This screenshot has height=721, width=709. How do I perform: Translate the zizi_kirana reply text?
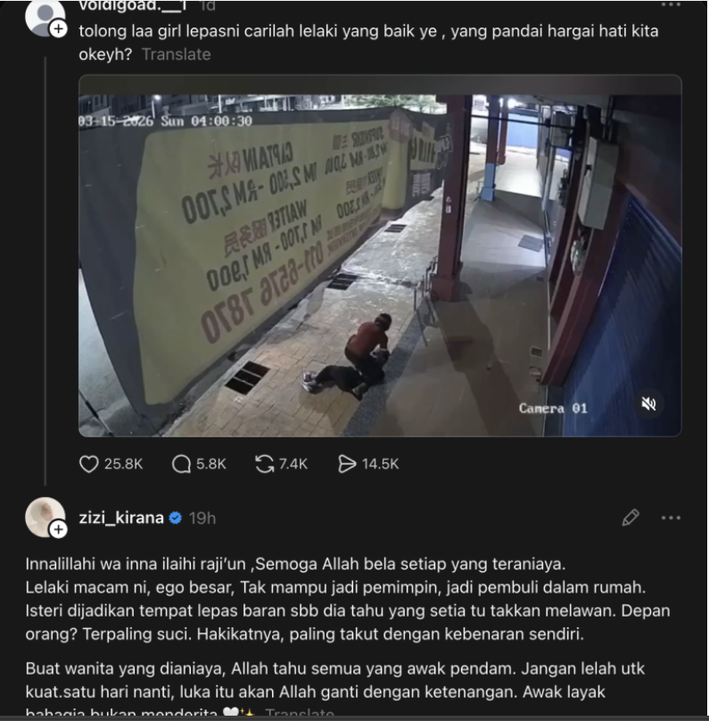299,714
